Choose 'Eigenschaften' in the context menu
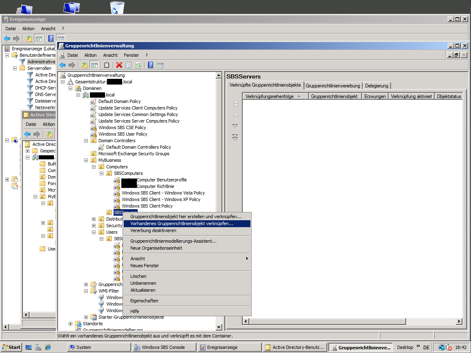 coord(187,301)
